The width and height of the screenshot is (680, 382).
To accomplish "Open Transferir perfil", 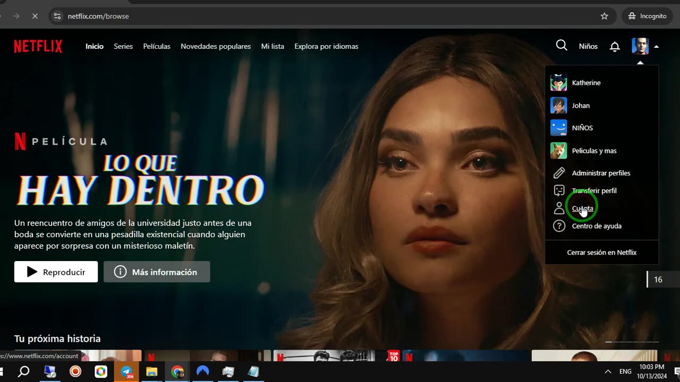I will [x=594, y=190].
